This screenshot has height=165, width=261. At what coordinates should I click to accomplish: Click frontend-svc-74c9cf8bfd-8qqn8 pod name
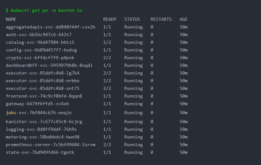[44, 96]
